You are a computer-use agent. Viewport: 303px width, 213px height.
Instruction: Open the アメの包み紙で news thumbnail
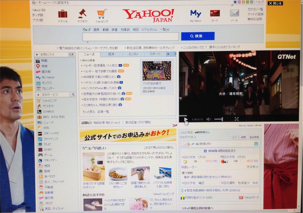click(x=157, y=71)
